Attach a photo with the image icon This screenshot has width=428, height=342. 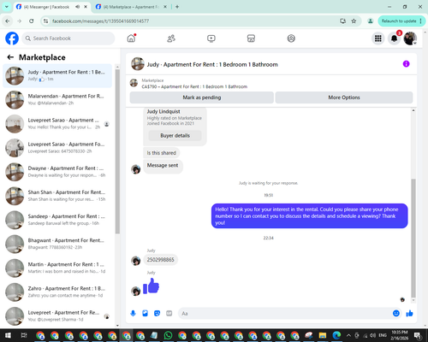tap(145, 314)
